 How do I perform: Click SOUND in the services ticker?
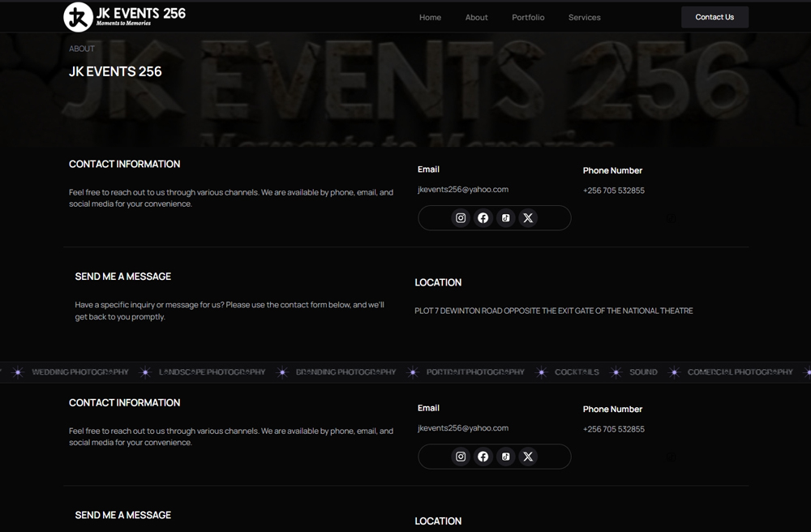(643, 371)
